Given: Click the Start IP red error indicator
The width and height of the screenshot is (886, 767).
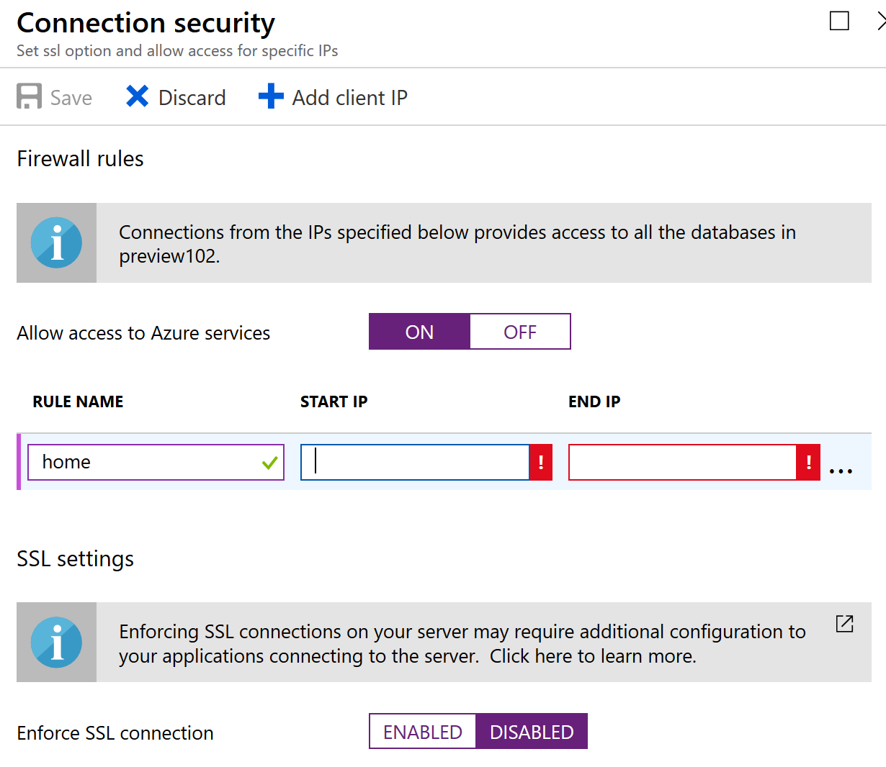Looking at the screenshot, I should point(541,462).
